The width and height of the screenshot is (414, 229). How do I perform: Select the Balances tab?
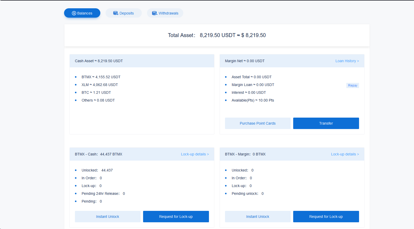pos(82,13)
